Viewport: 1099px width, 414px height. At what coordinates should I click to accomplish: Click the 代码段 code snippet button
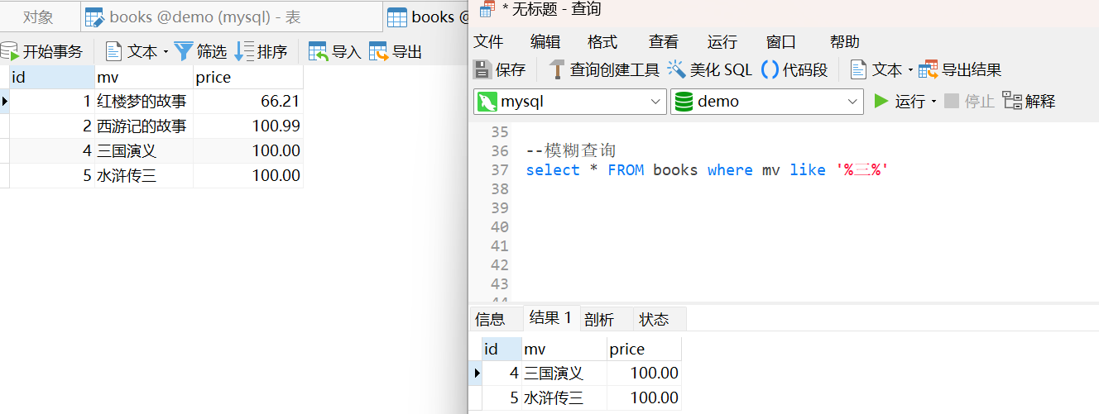pos(795,69)
